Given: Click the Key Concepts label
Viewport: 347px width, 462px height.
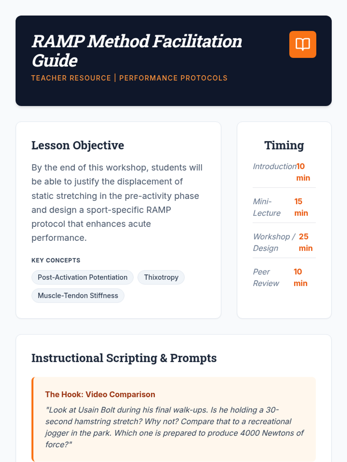Looking at the screenshot, I should (56, 260).
